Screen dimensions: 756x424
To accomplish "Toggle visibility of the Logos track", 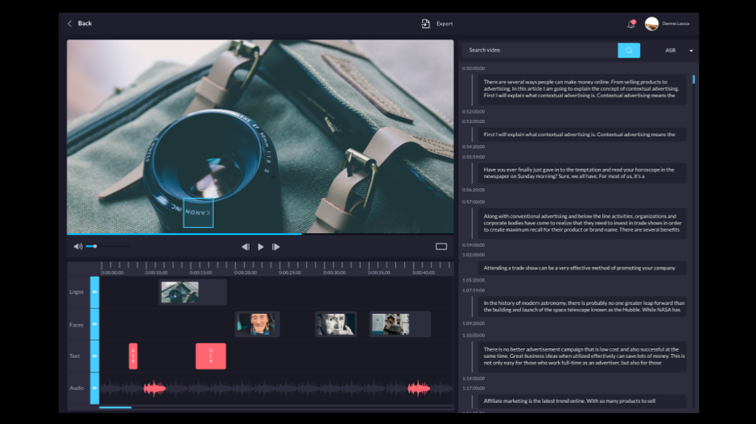I will coord(94,292).
